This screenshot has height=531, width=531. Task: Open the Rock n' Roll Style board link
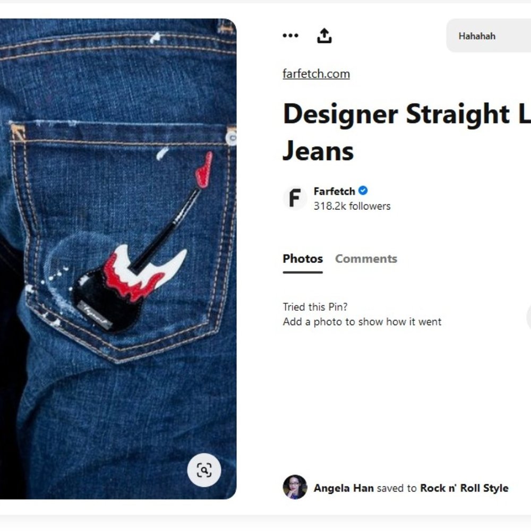[464, 488]
